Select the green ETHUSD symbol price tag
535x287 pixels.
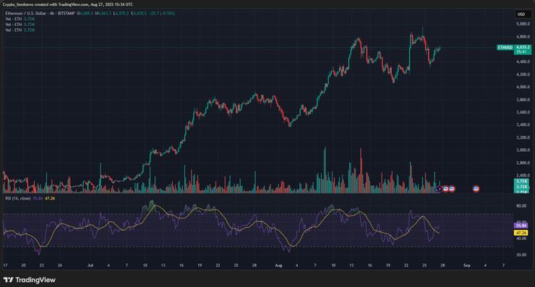tap(505, 48)
